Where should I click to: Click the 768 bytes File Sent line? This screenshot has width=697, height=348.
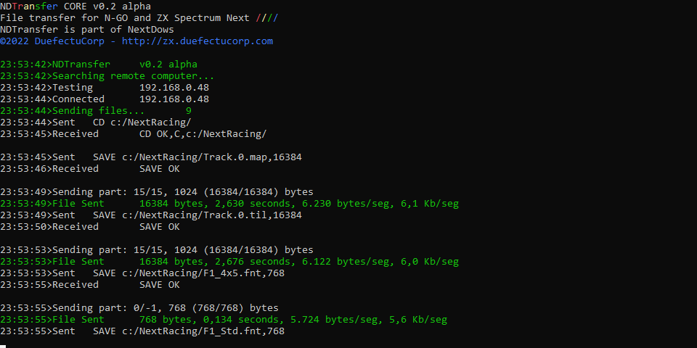click(x=223, y=319)
